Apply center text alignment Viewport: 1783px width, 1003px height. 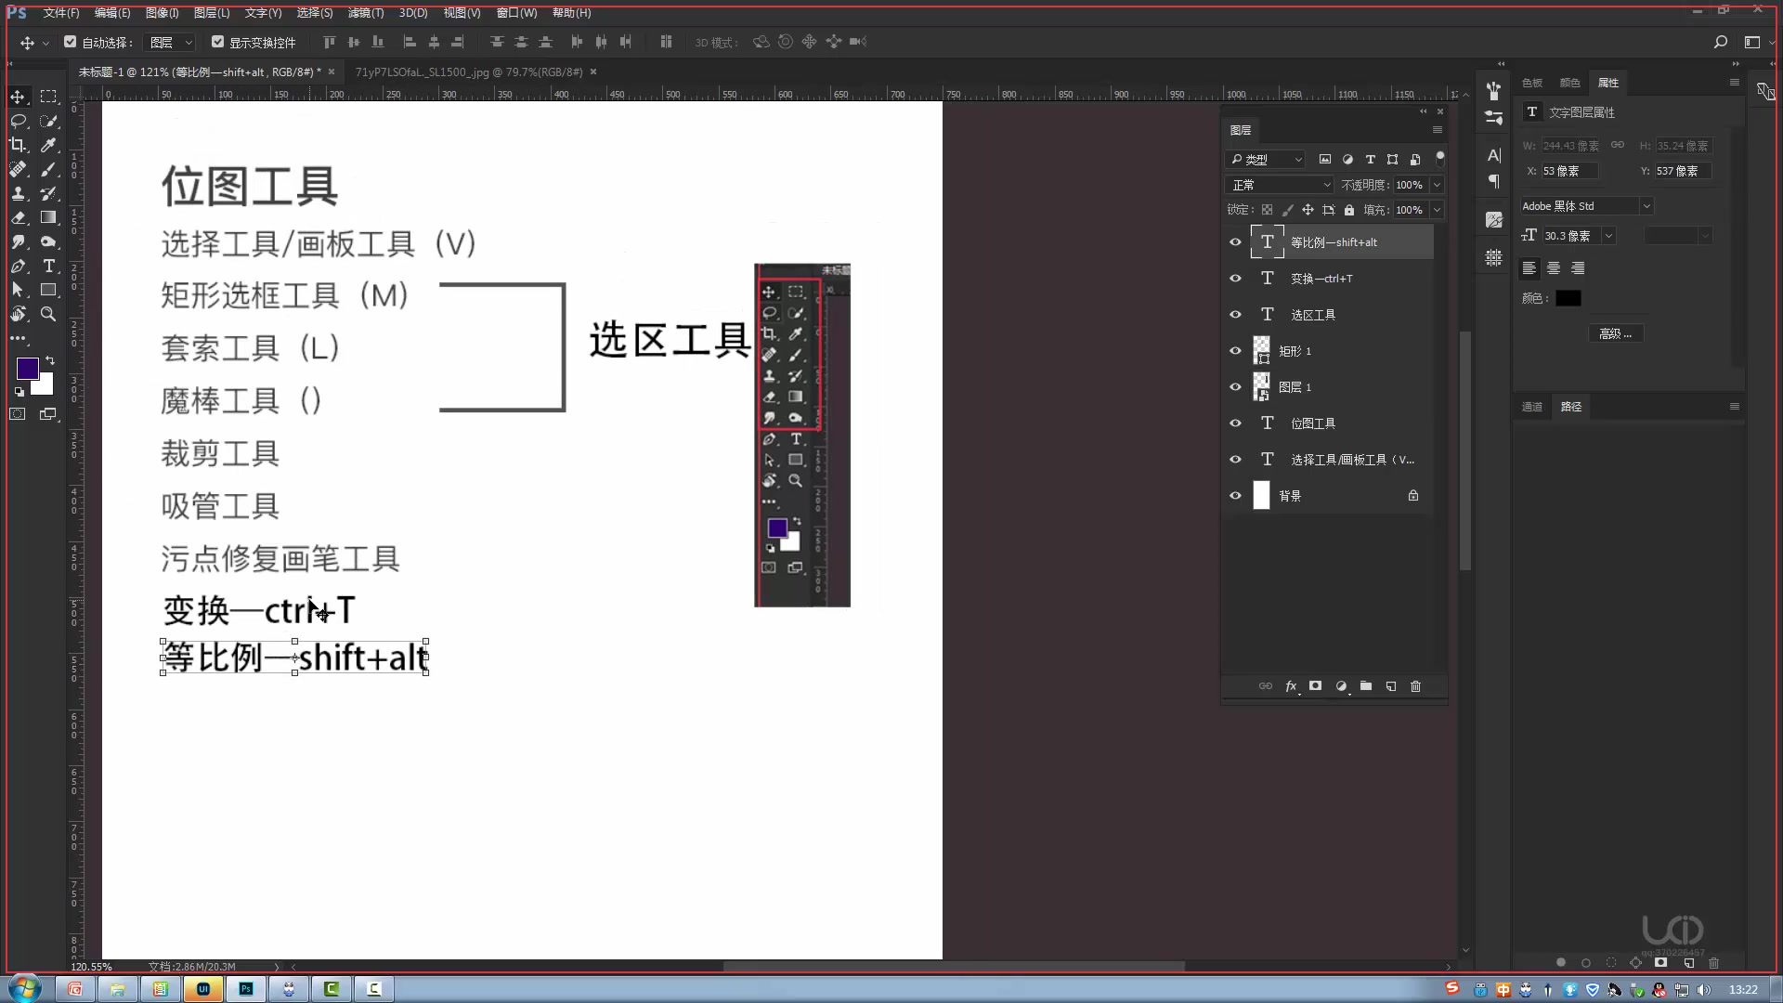tap(1554, 268)
